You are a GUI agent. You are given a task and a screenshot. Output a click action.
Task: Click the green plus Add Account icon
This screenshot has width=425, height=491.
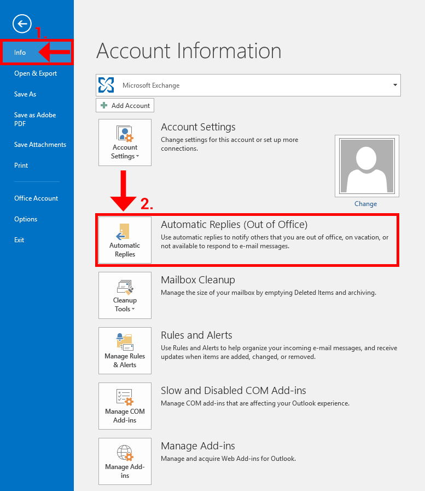coord(104,106)
